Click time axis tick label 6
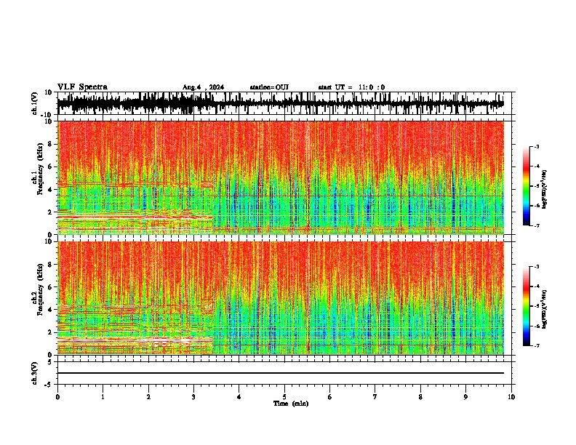The image size is (576, 445). [330, 397]
